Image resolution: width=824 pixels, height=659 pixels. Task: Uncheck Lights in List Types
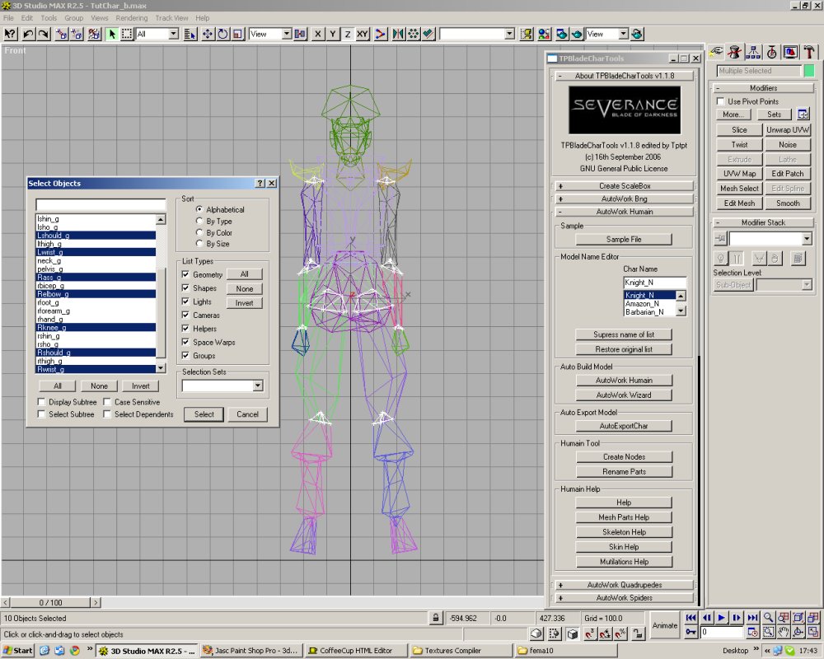(x=185, y=301)
